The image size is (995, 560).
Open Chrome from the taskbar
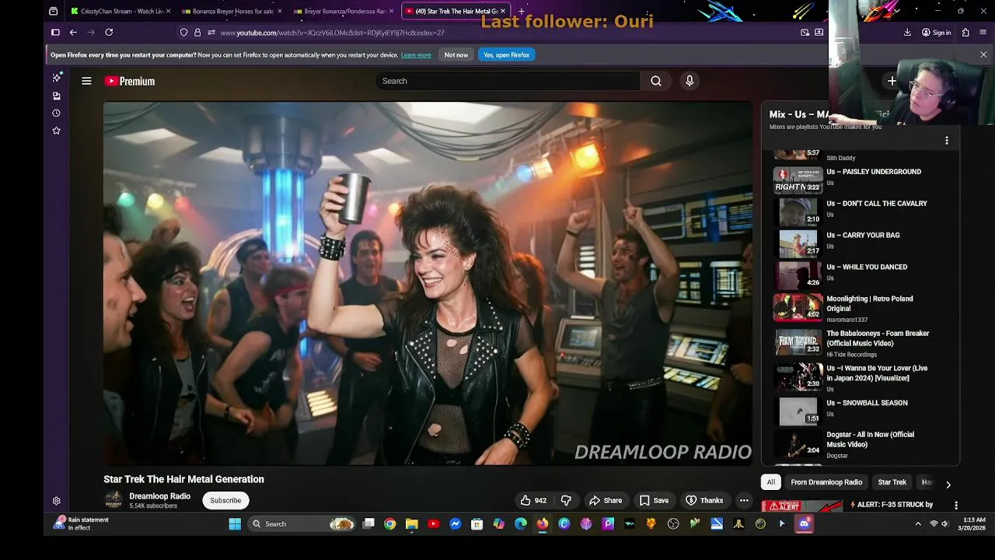(x=390, y=524)
